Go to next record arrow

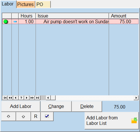point(27,98)
